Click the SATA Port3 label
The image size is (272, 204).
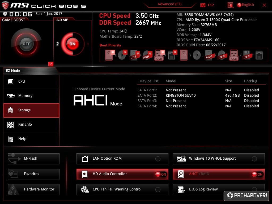click(x=147, y=101)
